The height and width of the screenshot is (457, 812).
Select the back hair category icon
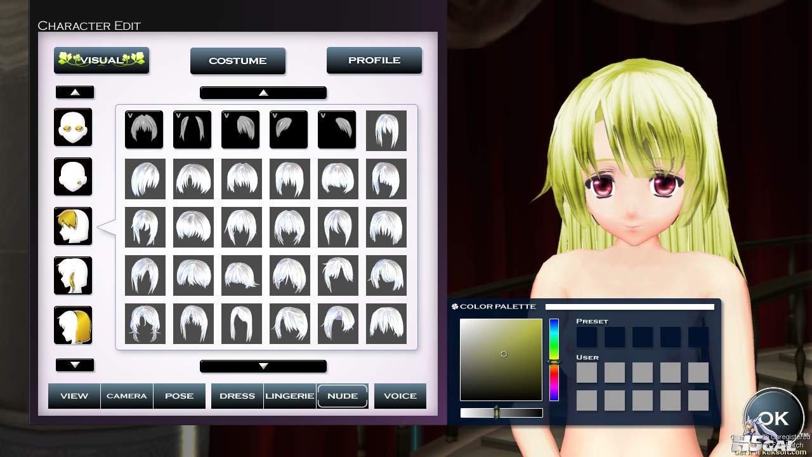73,325
